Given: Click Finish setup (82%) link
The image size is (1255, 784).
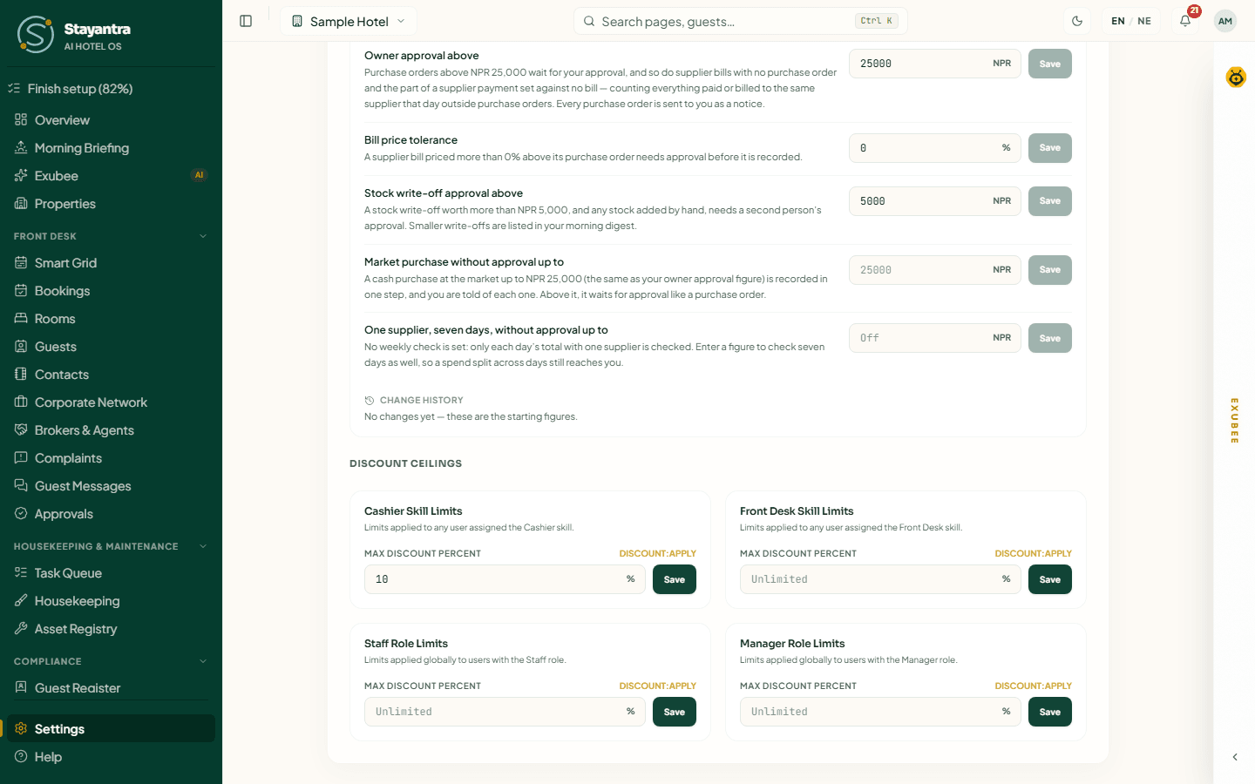Looking at the screenshot, I should coord(111,89).
